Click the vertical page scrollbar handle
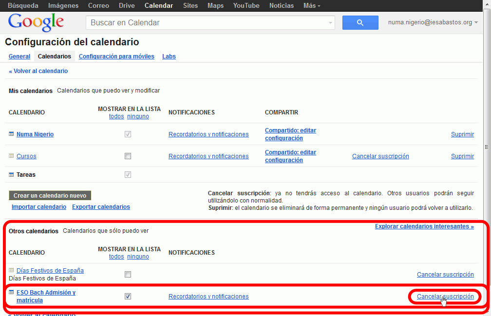The width and height of the screenshot is (491, 316). pyautogui.click(x=487, y=147)
